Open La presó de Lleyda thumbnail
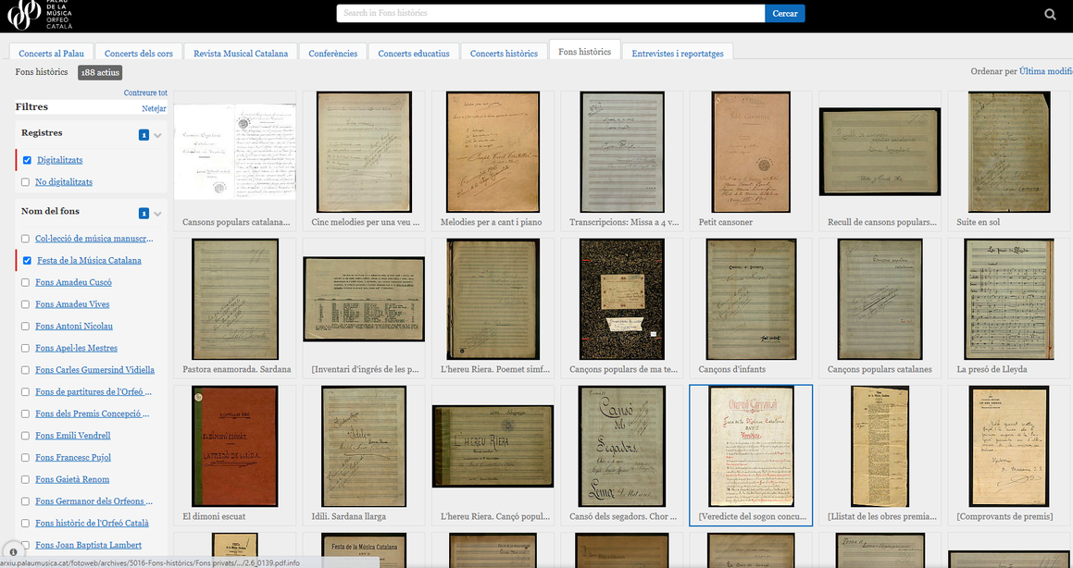Image resolution: width=1073 pixels, height=568 pixels. pyautogui.click(x=1009, y=299)
